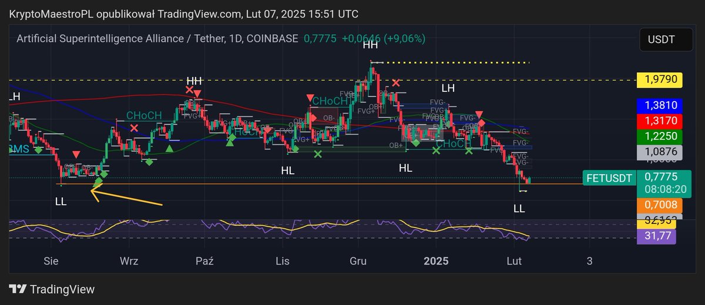
Task: Click the +0,0646 (+9,06%) change value
Action: pos(384,39)
